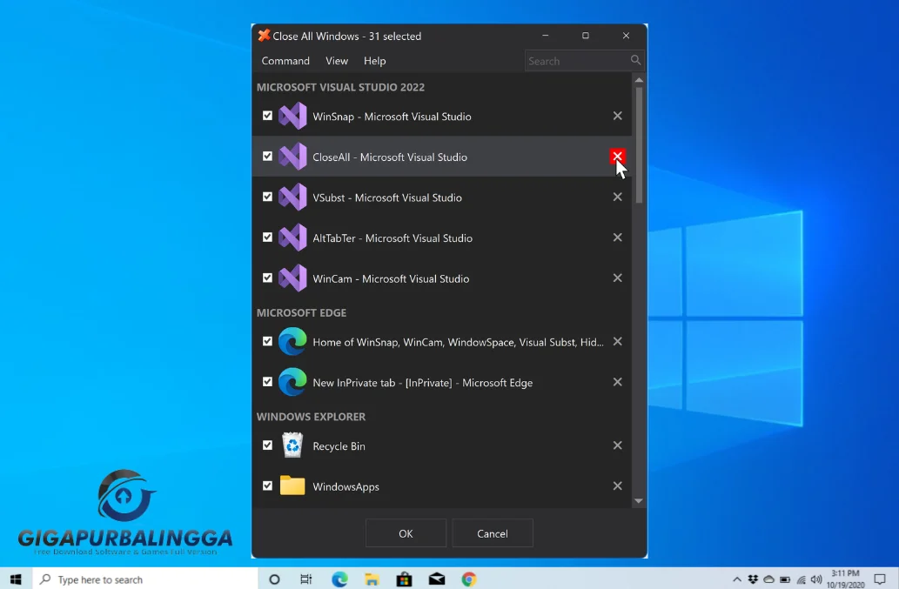The width and height of the screenshot is (899, 589).
Task: Click X next to WindowsApps
Action: pos(618,485)
